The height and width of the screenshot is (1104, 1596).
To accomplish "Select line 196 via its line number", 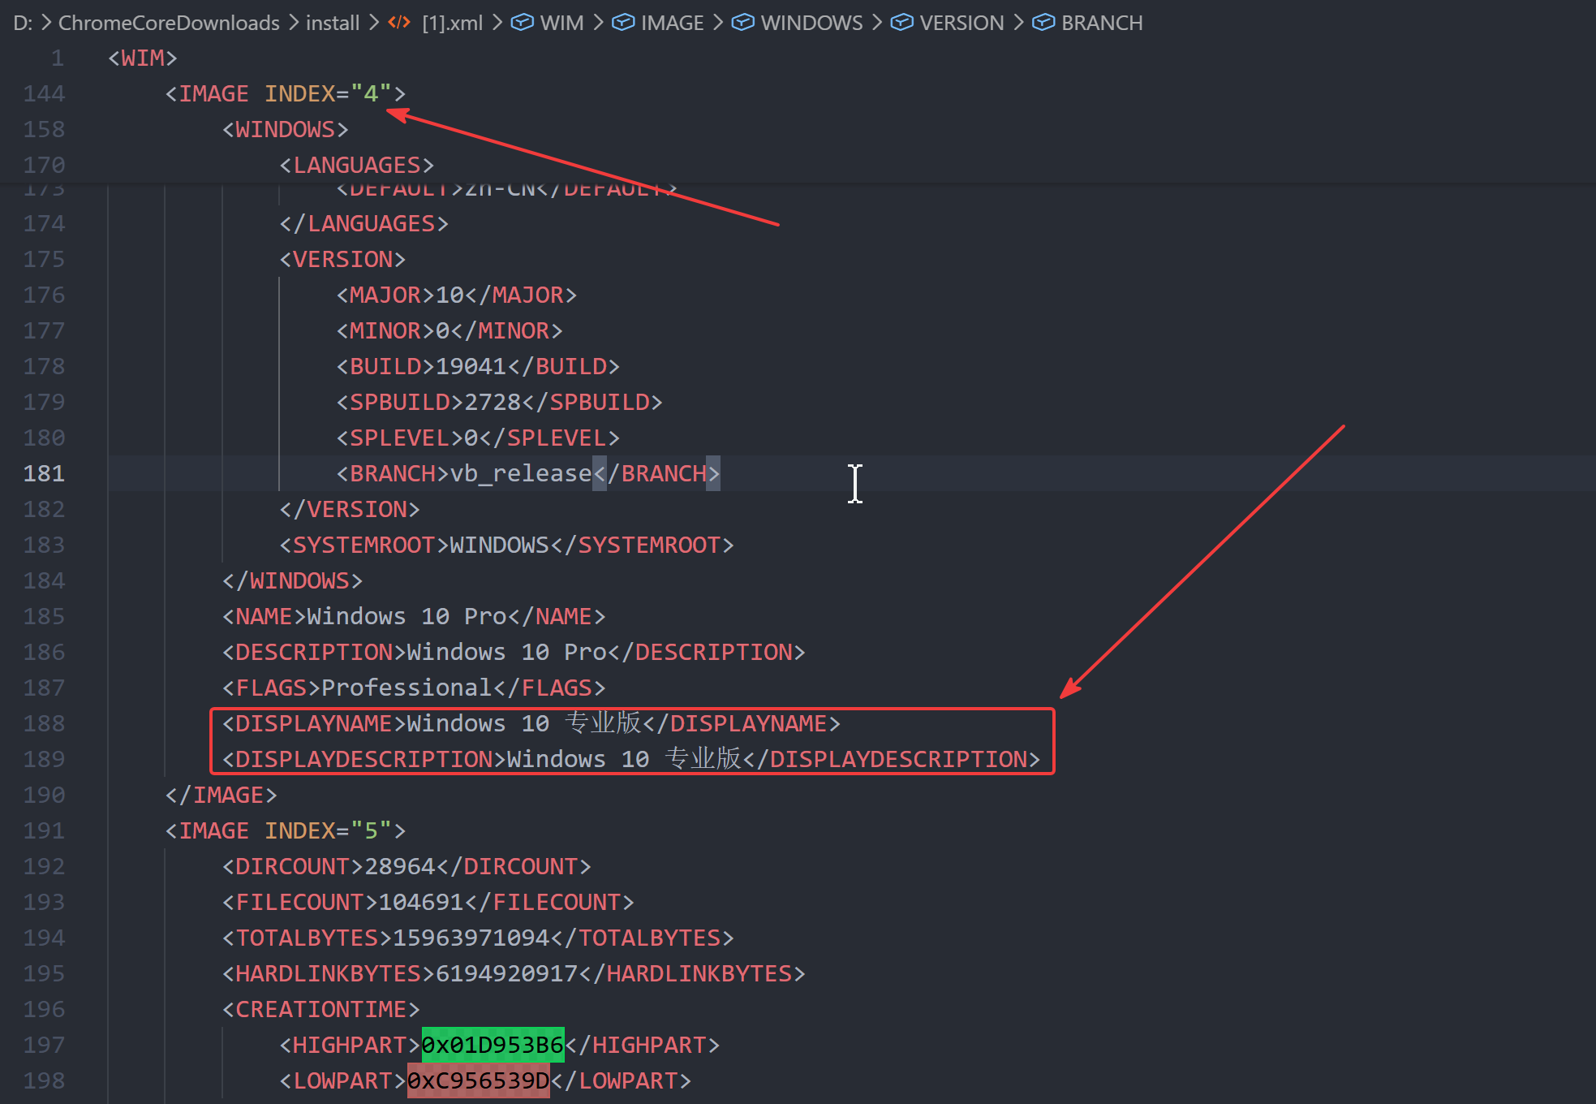I will [44, 1010].
